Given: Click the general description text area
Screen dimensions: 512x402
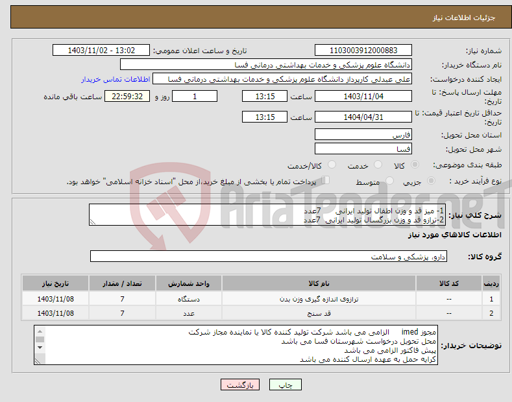Looking at the screenshot, I should (x=267, y=215).
